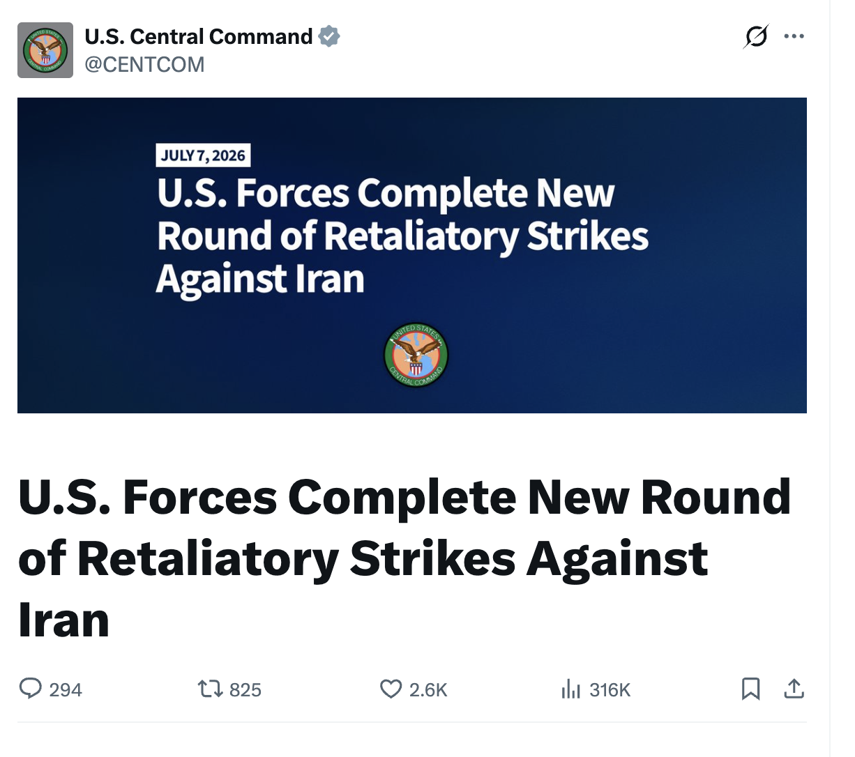Click the 316K views count
This screenshot has height=757, width=855.
coord(610,690)
